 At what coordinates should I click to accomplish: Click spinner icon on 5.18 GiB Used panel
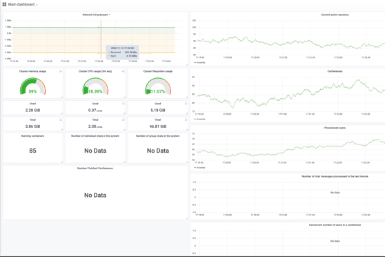click(x=186, y=104)
